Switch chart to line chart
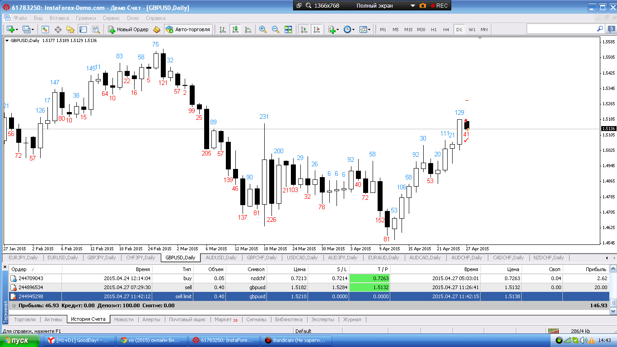The image size is (617, 347). tap(248, 29)
